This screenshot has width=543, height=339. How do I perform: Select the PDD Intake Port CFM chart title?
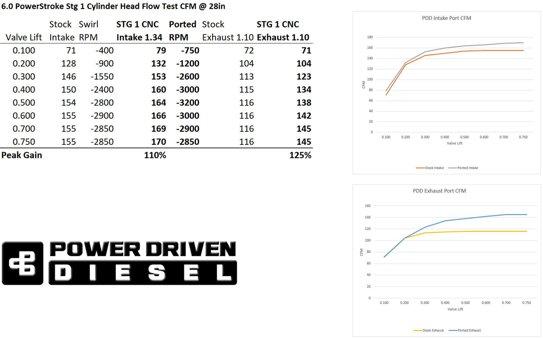point(446,18)
